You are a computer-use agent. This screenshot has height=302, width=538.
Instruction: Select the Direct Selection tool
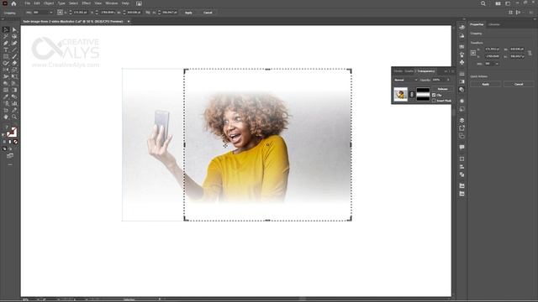click(x=14, y=30)
